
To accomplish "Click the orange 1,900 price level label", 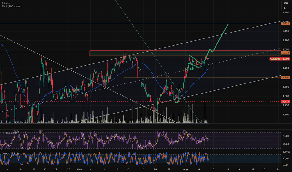I will point(285,78).
